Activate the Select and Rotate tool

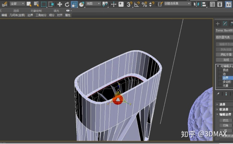tap(67, 4)
